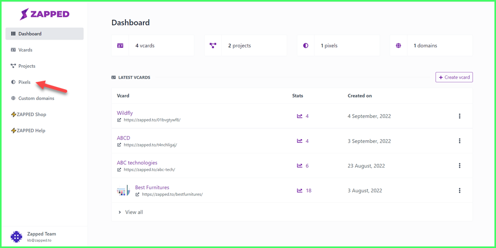The height and width of the screenshot is (248, 496).
Task: Open the Wildfly row options menu
Action: pos(460,116)
